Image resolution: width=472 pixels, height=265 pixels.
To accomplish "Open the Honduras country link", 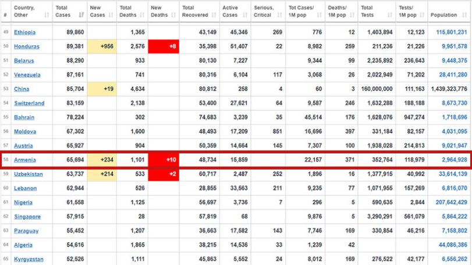I will click(27, 46).
